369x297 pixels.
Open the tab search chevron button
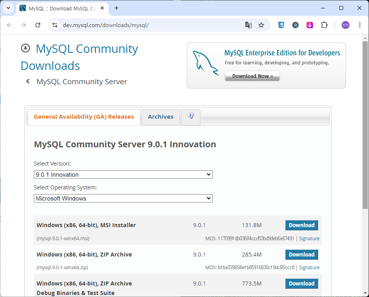coord(8,8)
